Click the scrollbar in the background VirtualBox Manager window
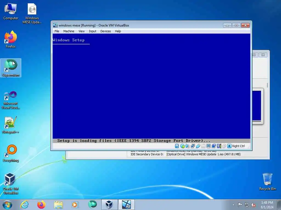The image size is (281, 210). click(x=267, y=85)
